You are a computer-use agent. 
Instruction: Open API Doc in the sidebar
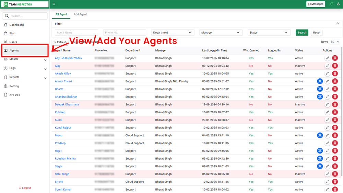point(15,95)
